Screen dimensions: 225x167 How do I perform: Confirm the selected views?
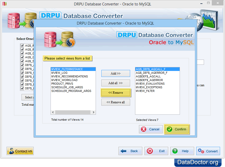pyautogui.click(x=177, y=129)
